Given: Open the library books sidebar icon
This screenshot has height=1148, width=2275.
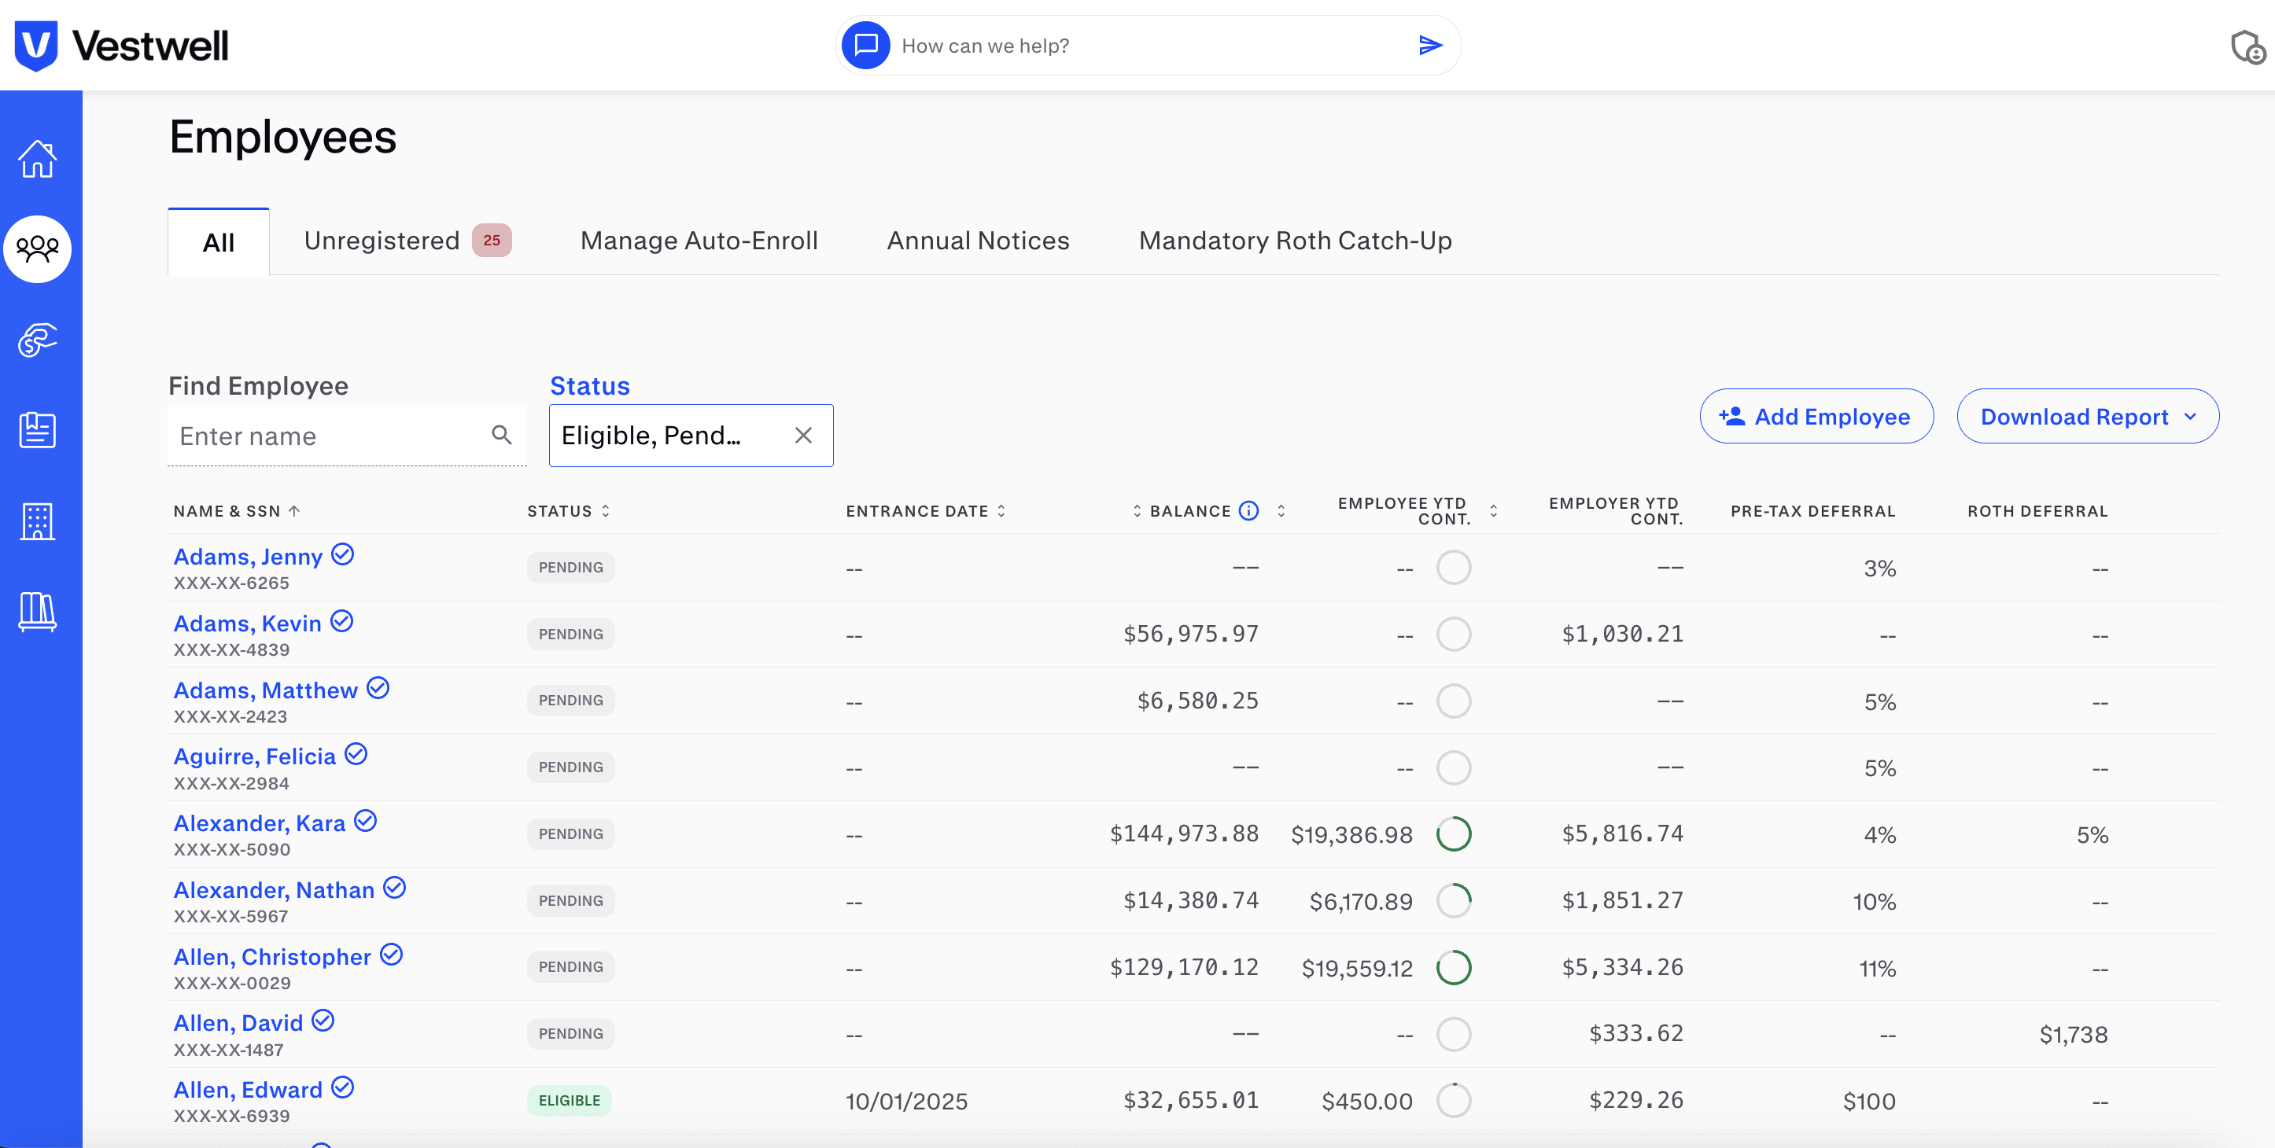Looking at the screenshot, I should 37,611.
